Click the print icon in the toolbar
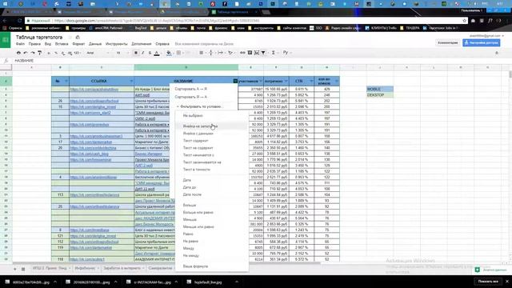This screenshot has height=288, width=512. click(x=18, y=53)
